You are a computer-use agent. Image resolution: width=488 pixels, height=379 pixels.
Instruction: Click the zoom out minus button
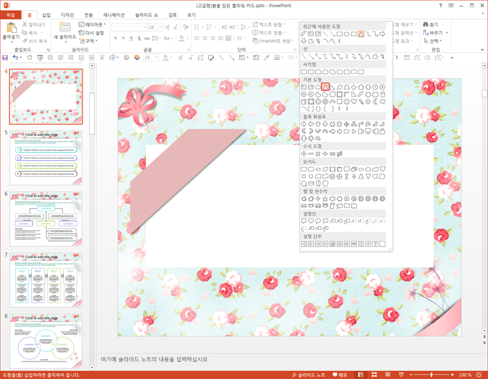(x=411, y=374)
